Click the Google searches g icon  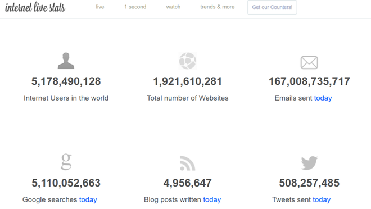[66, 162]
